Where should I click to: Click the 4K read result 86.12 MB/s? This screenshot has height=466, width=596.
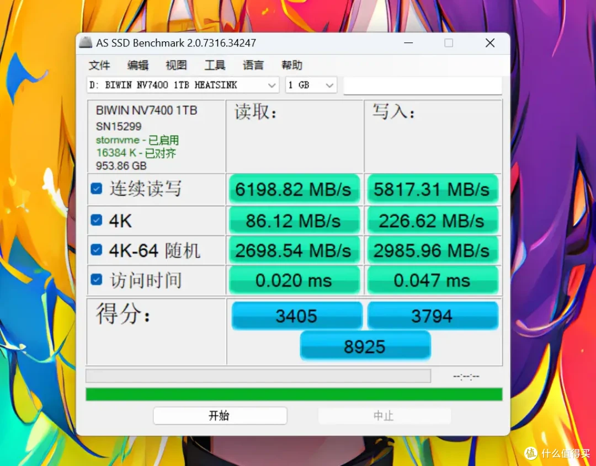[x=294, y=221]
